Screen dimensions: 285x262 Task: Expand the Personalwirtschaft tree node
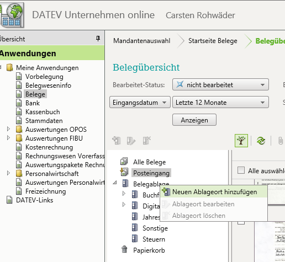[8, 173]
